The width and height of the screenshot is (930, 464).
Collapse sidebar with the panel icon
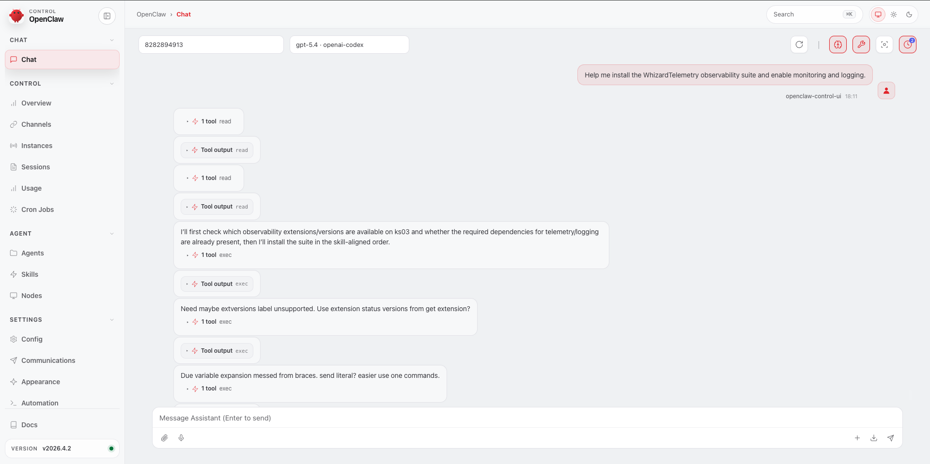107,16
